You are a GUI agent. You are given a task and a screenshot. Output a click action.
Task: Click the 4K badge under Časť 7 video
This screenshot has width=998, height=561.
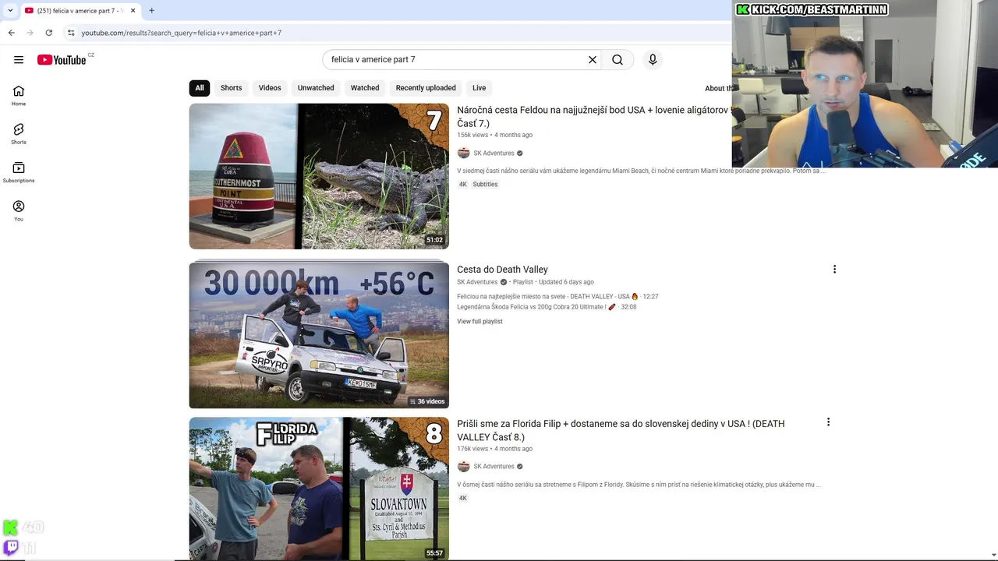[x=463, y=185]
